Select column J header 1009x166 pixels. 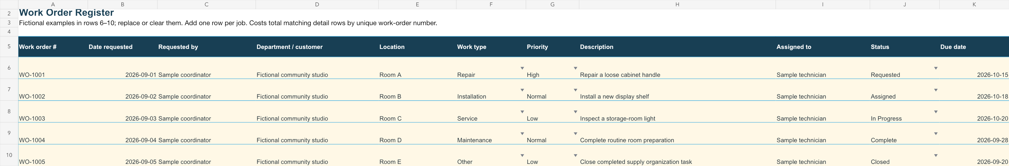coord(904,4)
